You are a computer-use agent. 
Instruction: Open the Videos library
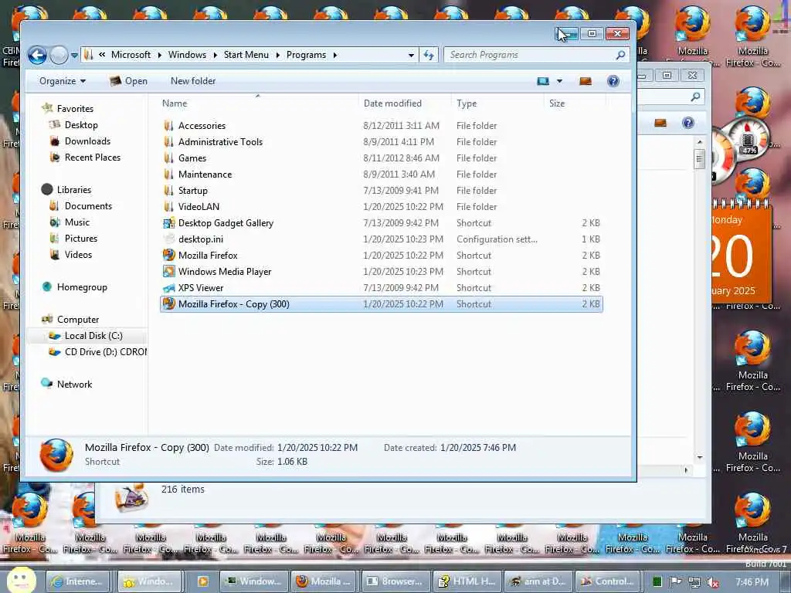[x=78, y=255]
